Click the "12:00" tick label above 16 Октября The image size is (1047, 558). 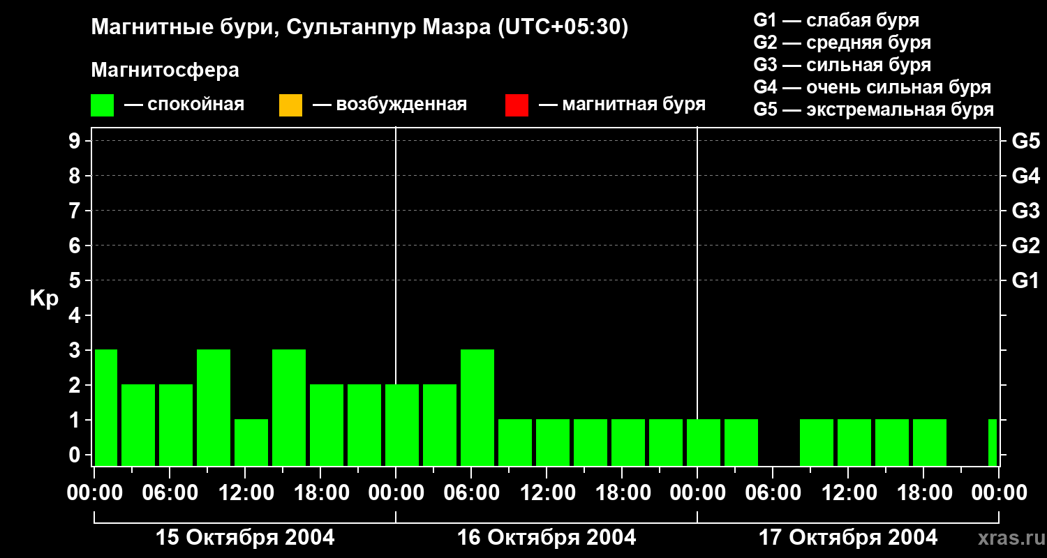tap(547, 492)
